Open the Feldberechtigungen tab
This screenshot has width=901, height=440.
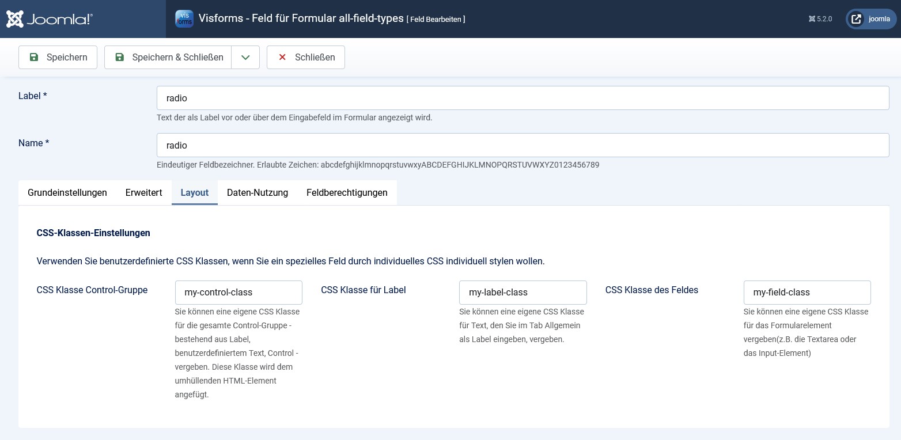click(347, 192)
